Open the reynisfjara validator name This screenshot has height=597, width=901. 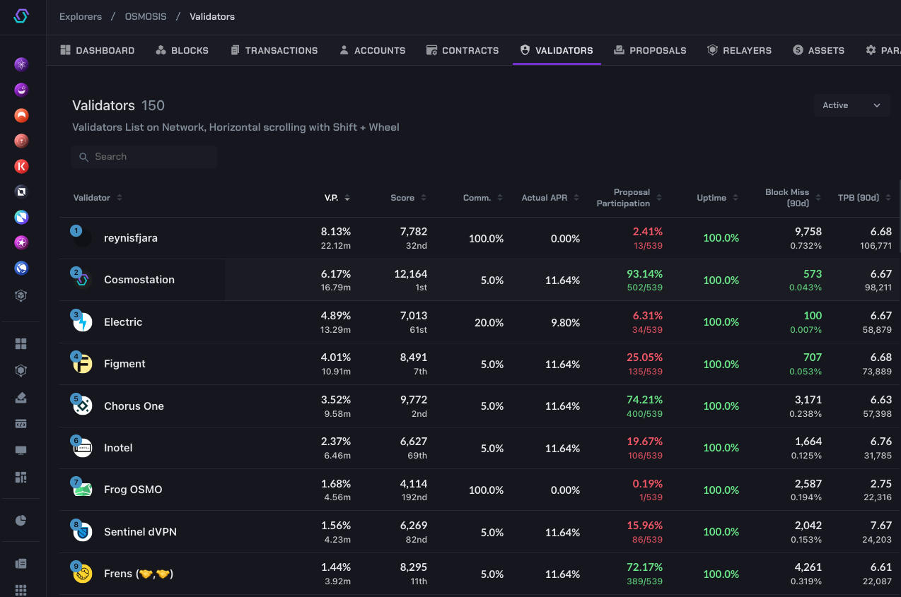click(x=131, y=238)
